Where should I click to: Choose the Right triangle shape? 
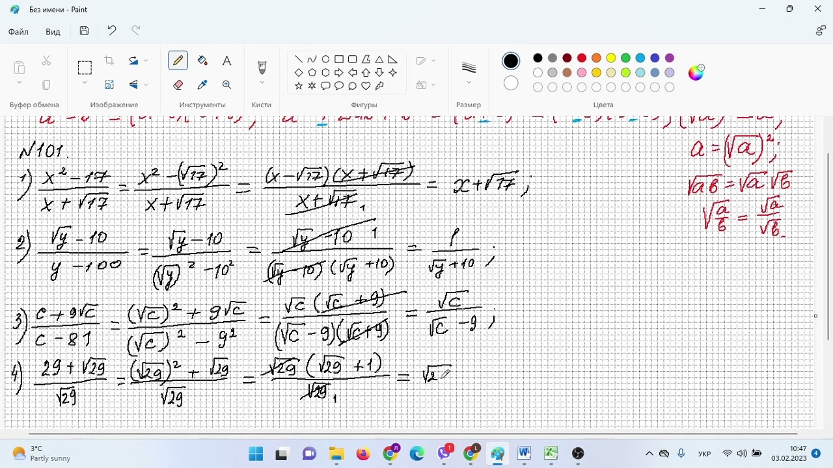[392, 59]
